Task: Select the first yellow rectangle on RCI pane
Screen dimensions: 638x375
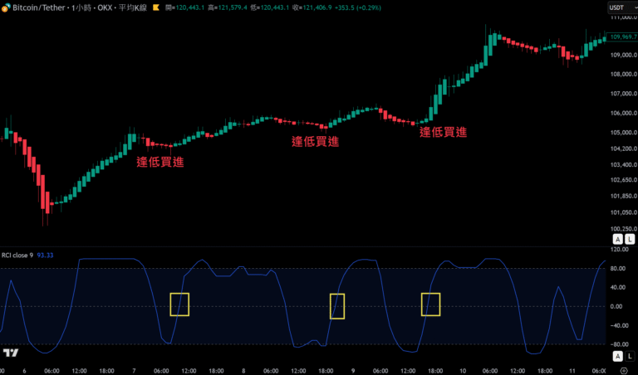Action: tap(179, 304)
